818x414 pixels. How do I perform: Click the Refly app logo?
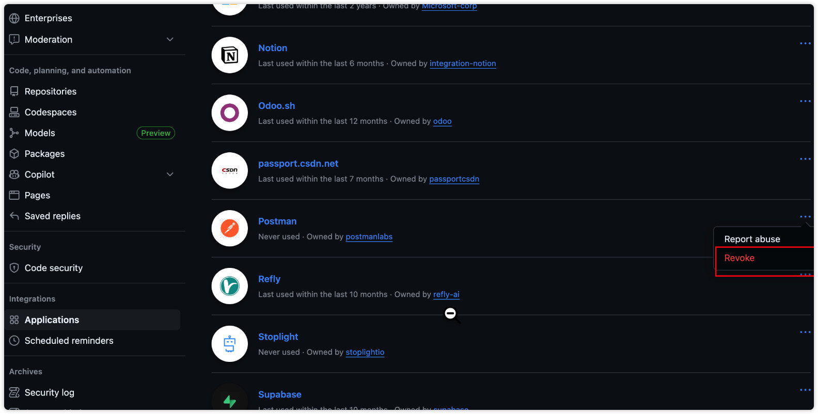point(229,286)
